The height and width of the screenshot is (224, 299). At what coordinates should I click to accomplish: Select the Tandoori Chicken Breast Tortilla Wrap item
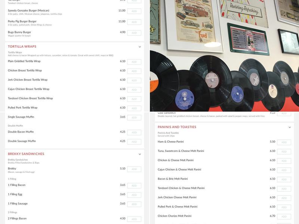[x=30, y=98]
